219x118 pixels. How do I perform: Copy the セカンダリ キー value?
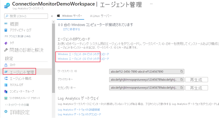click(181, 88)
